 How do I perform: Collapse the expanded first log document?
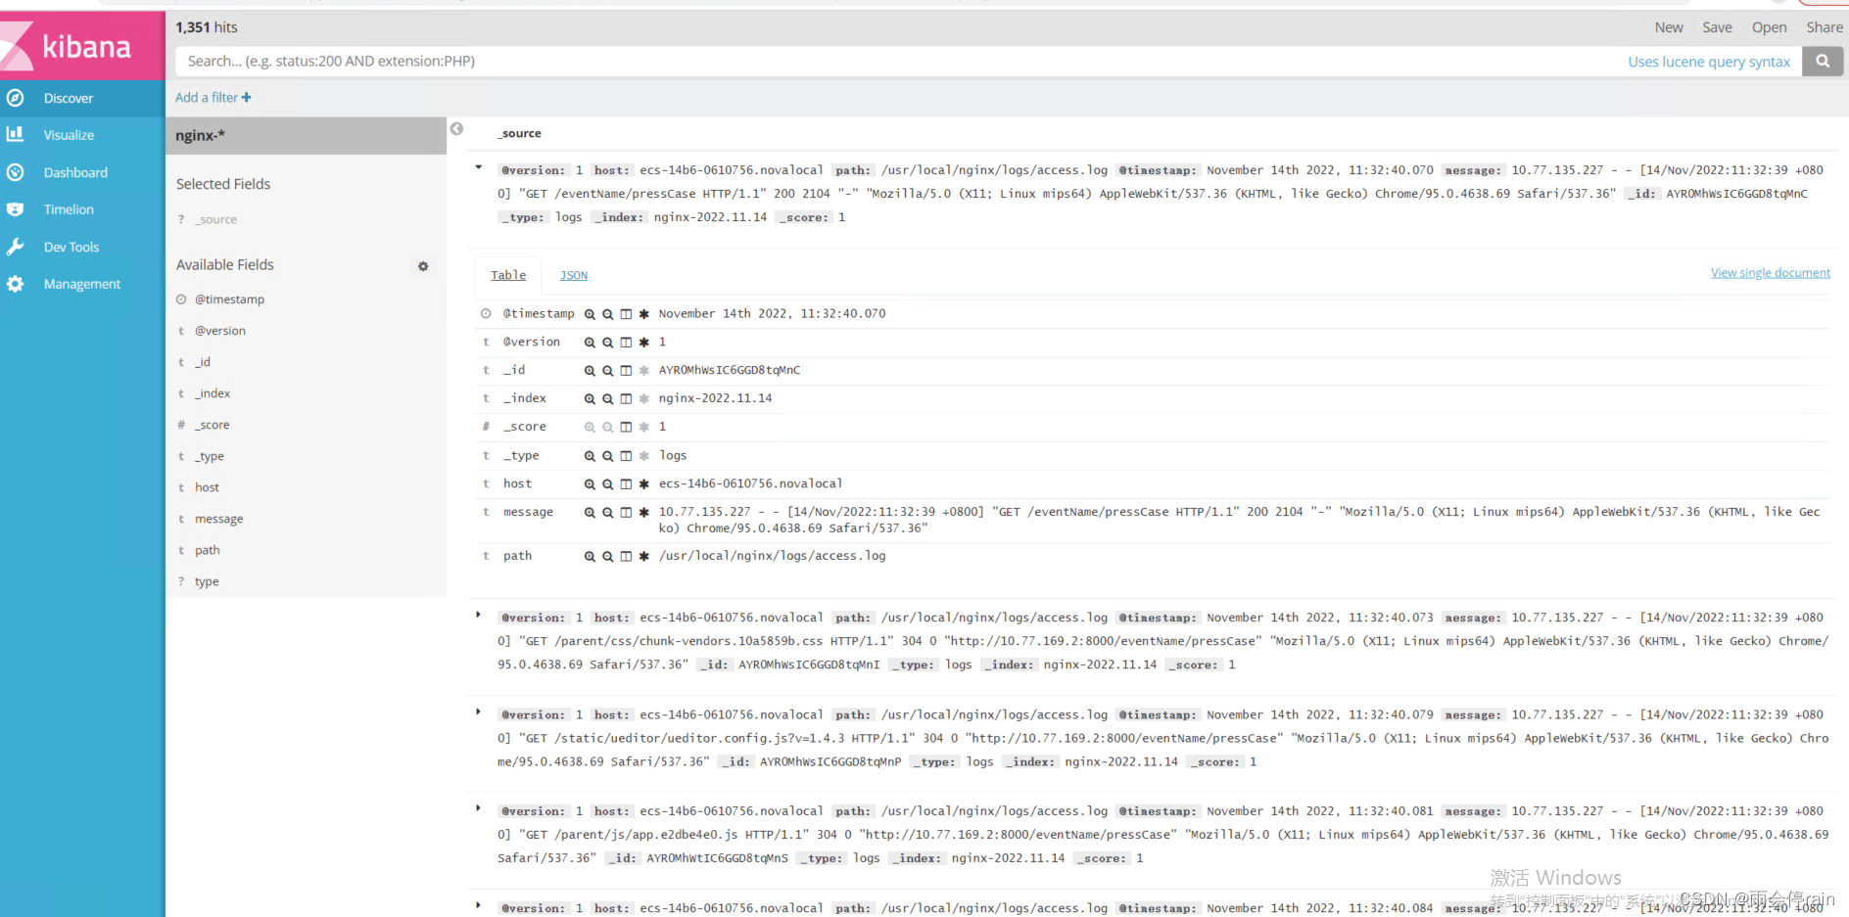pyautogui.click(x=479, y=168)
